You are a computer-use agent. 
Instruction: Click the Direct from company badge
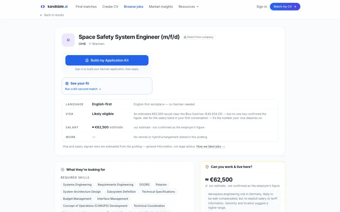199,37
